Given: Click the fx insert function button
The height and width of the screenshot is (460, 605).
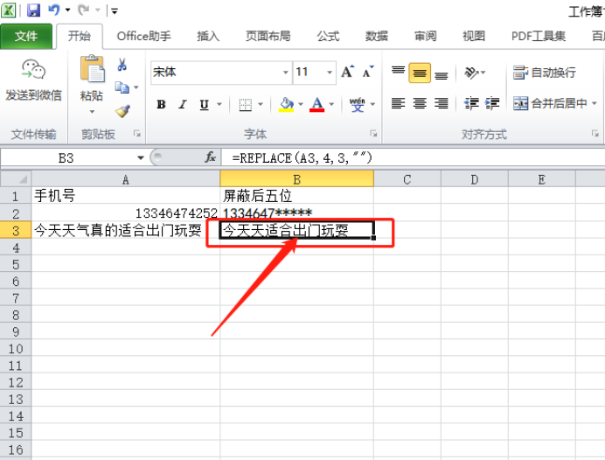Looking at the screenshot, I should [211, 157].
